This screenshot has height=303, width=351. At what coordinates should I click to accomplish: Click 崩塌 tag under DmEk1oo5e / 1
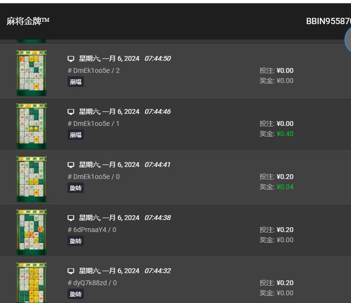76,135
